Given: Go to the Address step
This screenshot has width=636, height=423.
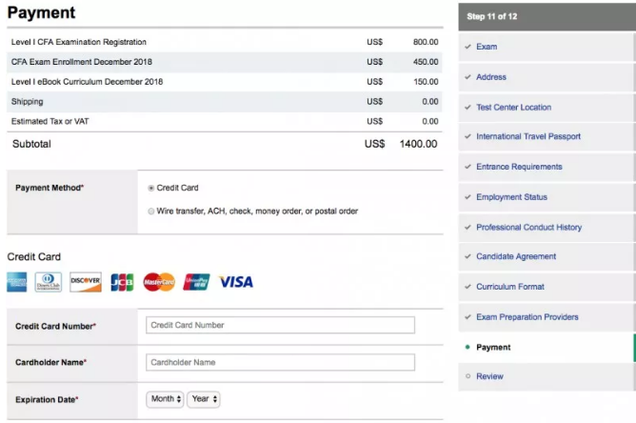Looking at the screenshot, I should (491, 77).
